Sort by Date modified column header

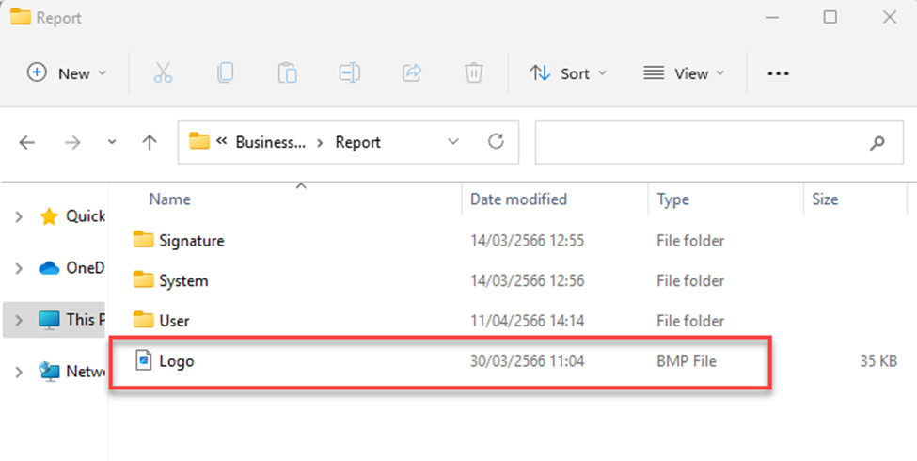pos(519,199)
